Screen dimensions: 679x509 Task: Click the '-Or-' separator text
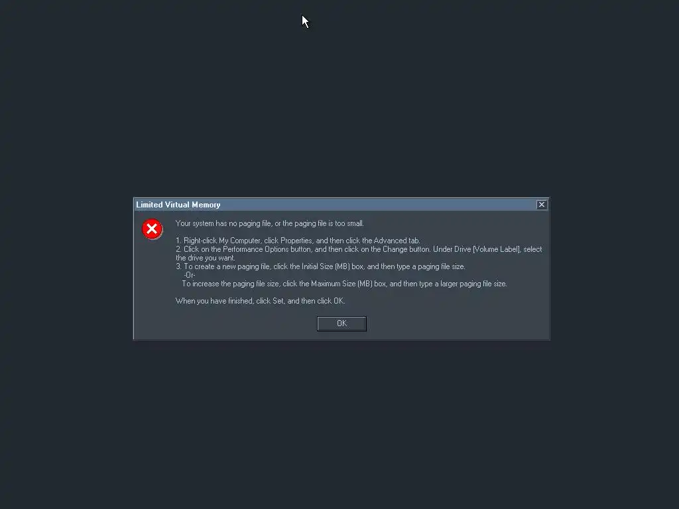tap(190, 275)
